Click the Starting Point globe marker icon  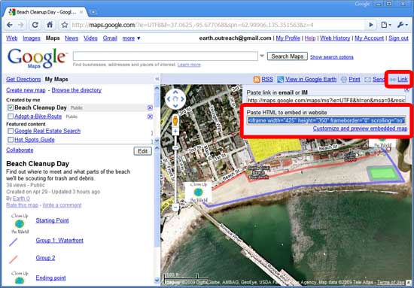tap(20, 223)
